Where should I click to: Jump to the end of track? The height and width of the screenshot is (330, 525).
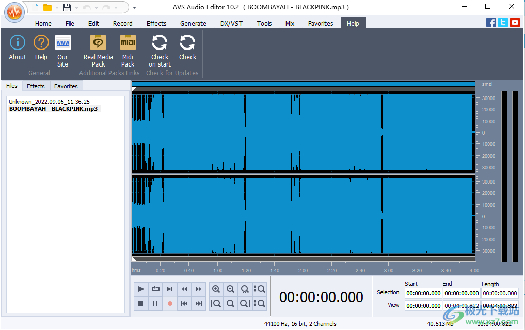[199, 304]
